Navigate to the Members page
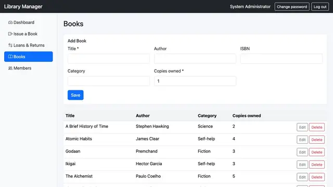333x187 pixels. [29, 68]
